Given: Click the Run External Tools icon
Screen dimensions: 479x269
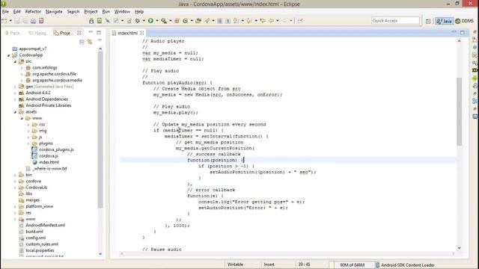Looking at the screenshot, I should click(x=164, y=21).
